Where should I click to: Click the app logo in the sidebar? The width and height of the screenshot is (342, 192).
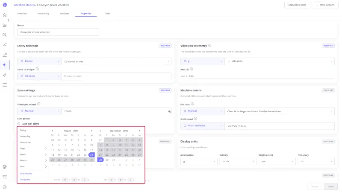(x=5, y=5)
